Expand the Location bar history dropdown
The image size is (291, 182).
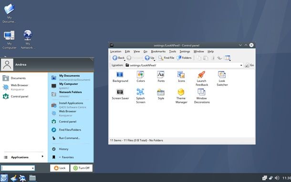click(241, 65)
